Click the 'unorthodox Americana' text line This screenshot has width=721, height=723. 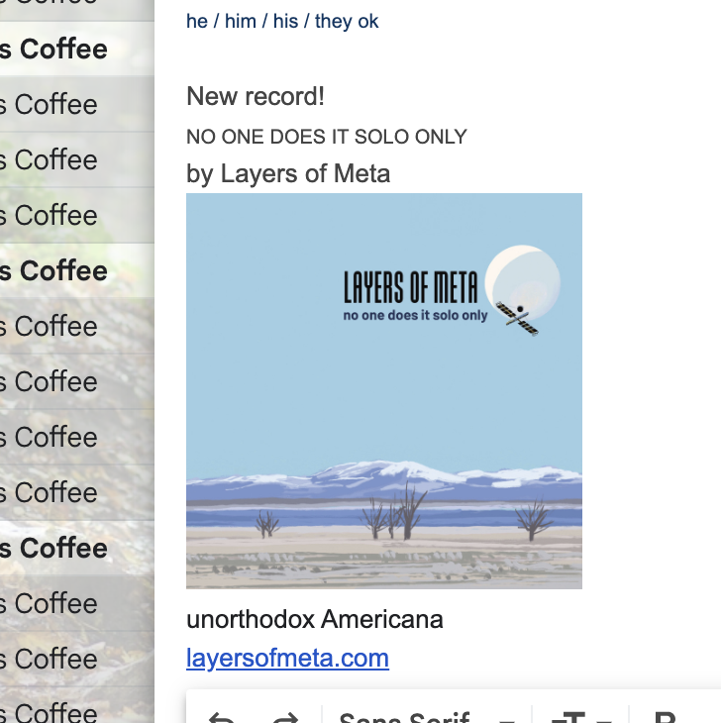pos(314,619)
